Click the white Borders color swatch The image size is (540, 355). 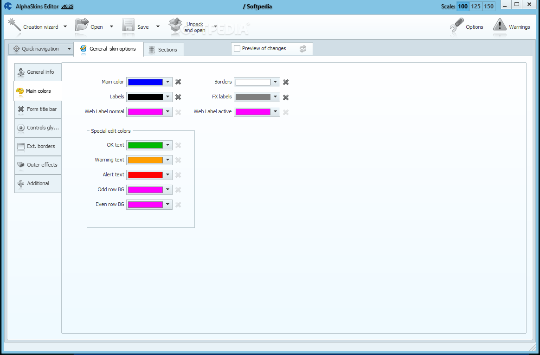pos(253,82)
